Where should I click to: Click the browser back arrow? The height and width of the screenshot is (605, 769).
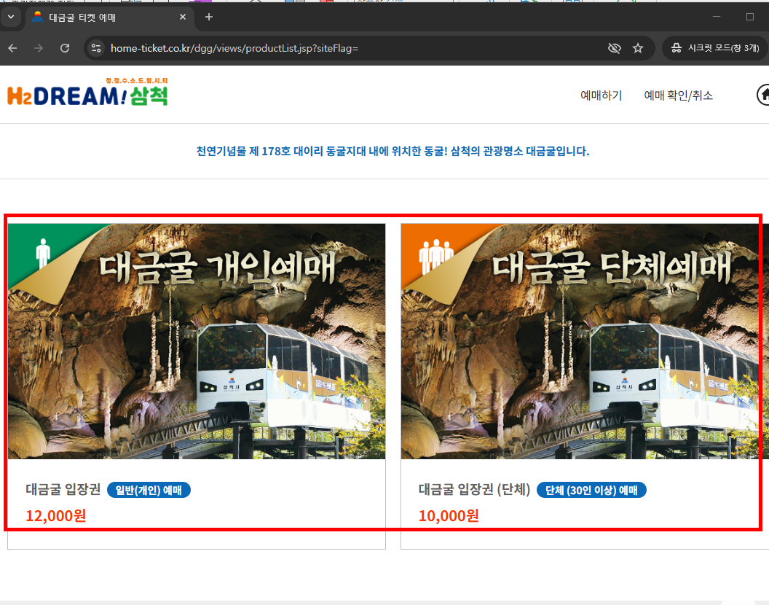pyautogui.click(x=12, y=47)
